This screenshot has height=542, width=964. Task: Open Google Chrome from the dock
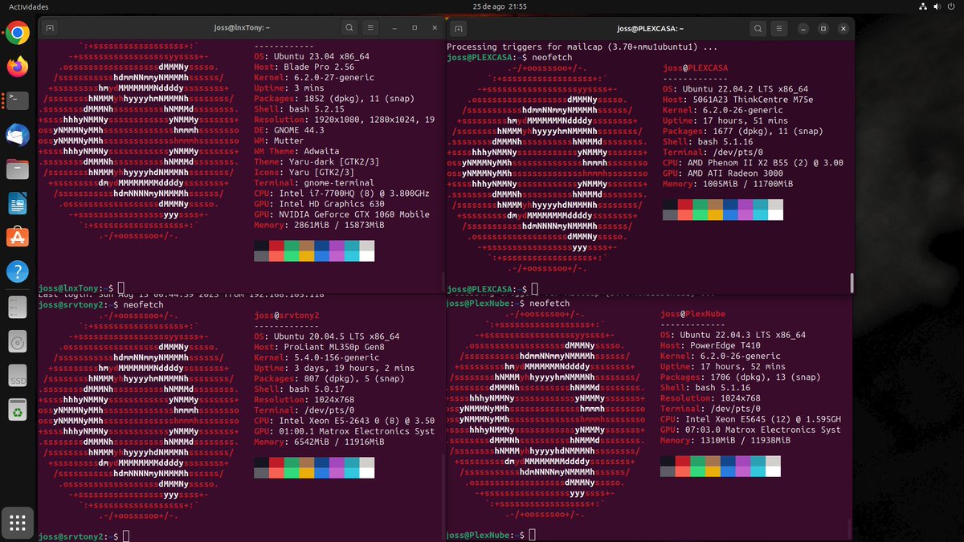[x=18, y=33]
